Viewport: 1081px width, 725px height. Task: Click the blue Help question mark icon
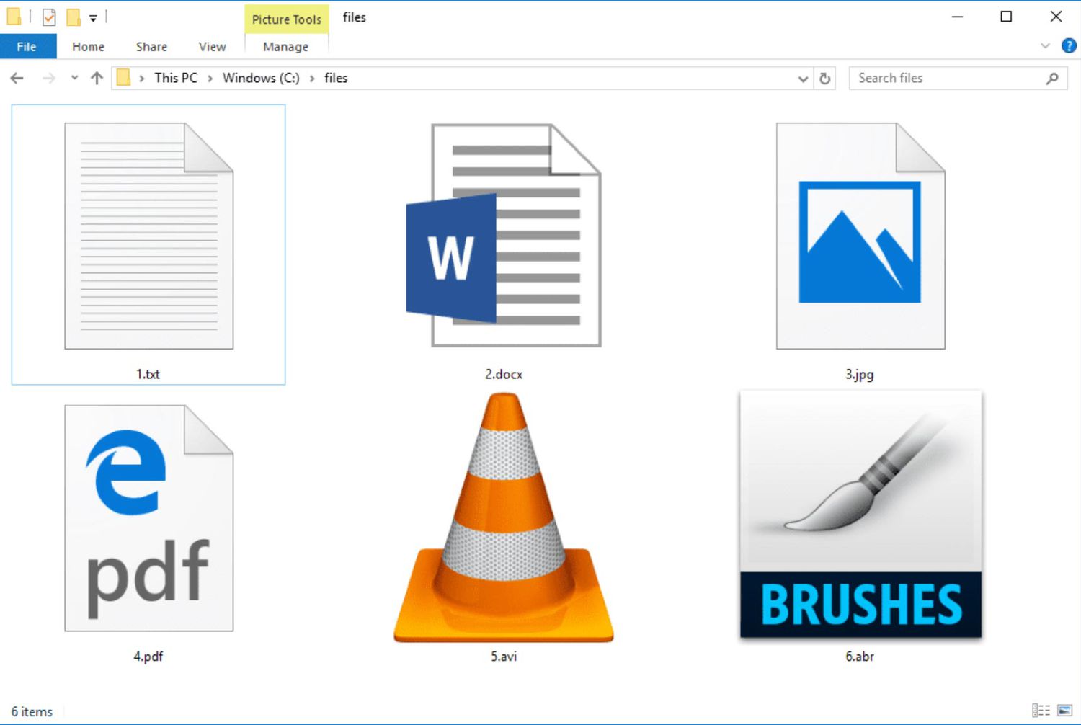1069,46
